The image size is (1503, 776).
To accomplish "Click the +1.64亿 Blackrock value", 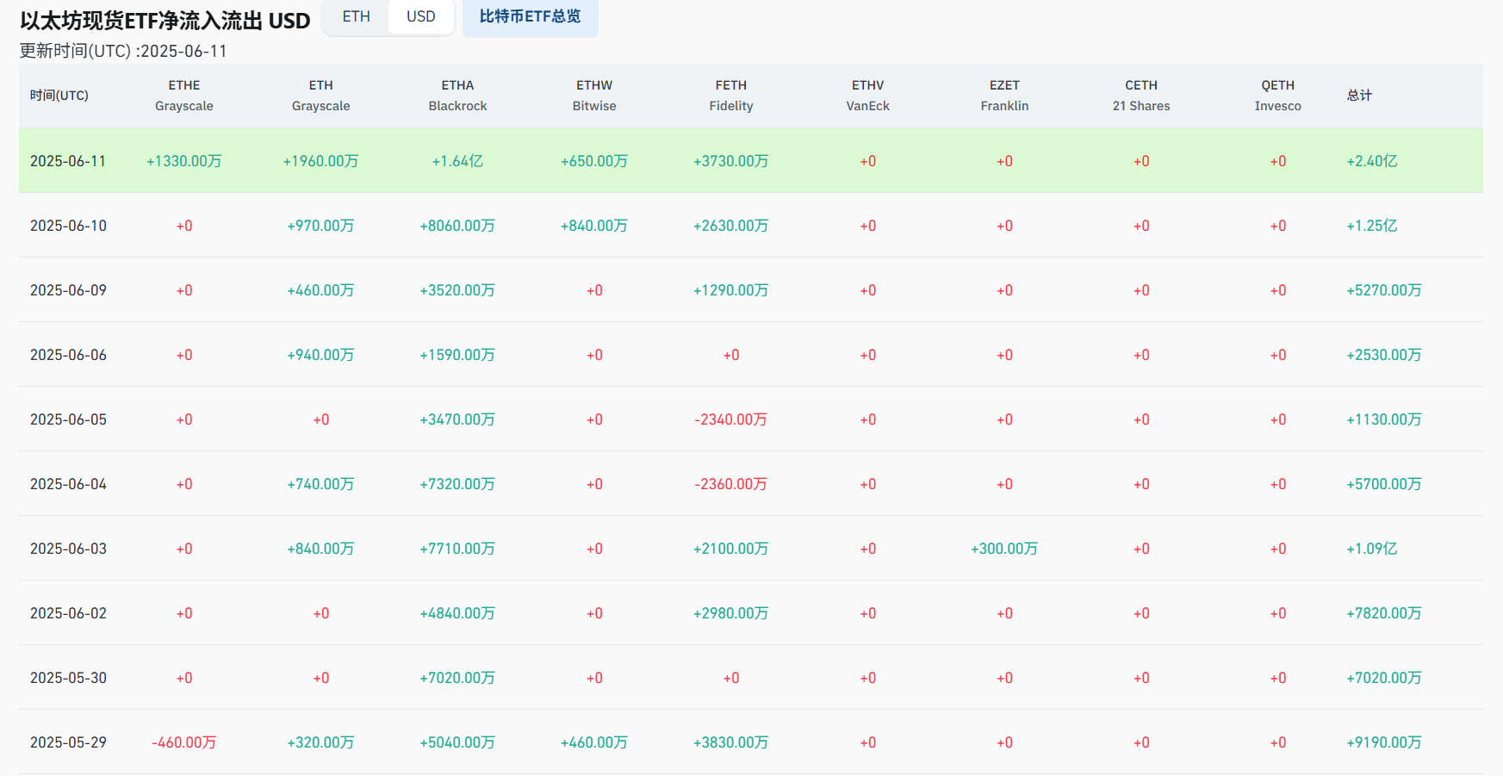I will click(x=457, y=161).
